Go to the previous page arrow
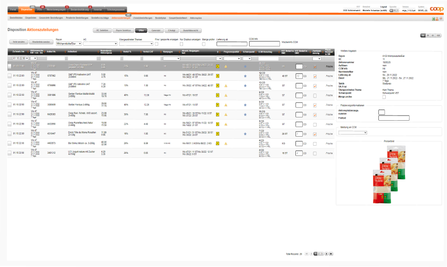This screenshot has height=267, width=447. [x=311, y=254]
